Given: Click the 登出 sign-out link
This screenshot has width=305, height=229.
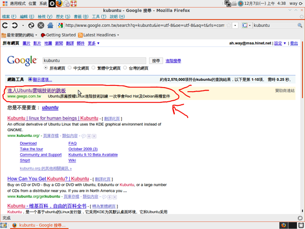Looking at the screenshot, I should (x=294, y=43).
